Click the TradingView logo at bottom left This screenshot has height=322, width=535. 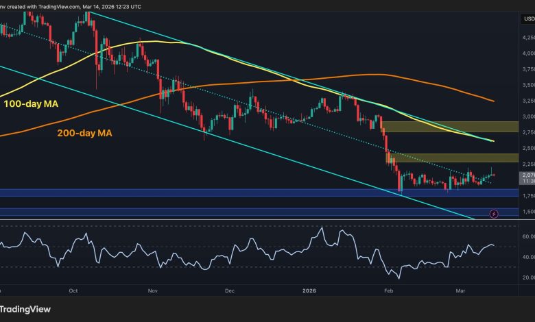tap(25, 308)
